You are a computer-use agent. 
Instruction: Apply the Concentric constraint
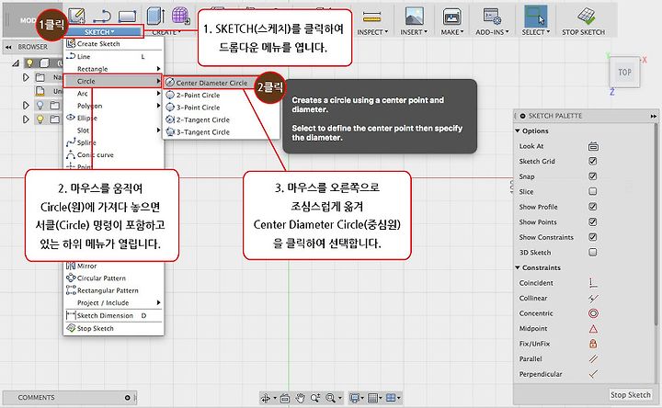point(593,313)
